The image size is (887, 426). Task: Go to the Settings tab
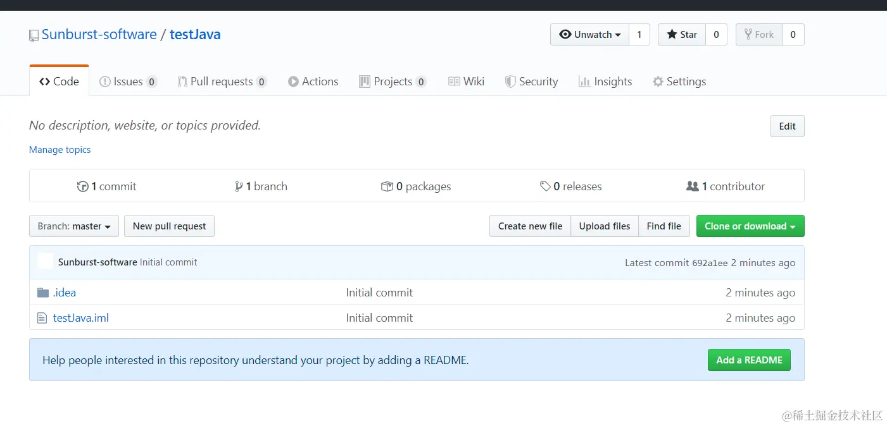[x=679, y=82]
